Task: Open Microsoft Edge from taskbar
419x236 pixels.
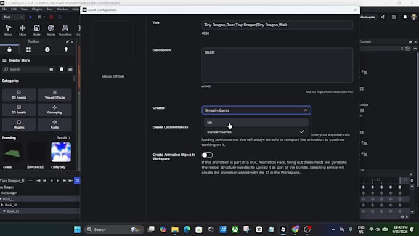Action: 187,229
